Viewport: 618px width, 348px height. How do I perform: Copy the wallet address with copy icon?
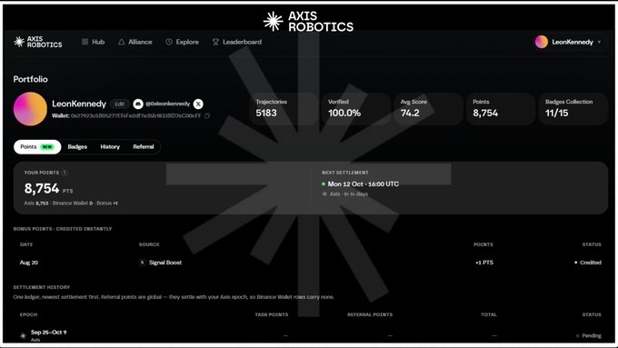click(207, 115)
